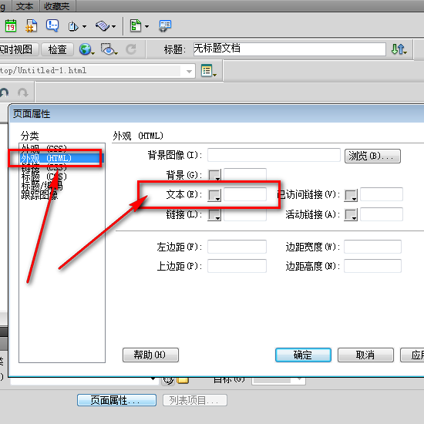Click the 浏览(B)... button
This screenshot has width=424, height=424.
point(372,156)
